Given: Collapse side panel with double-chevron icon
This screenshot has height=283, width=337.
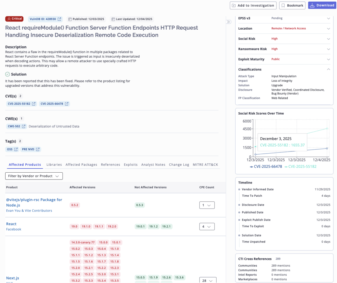Looking at the screenshot, I should pos(228,22).
